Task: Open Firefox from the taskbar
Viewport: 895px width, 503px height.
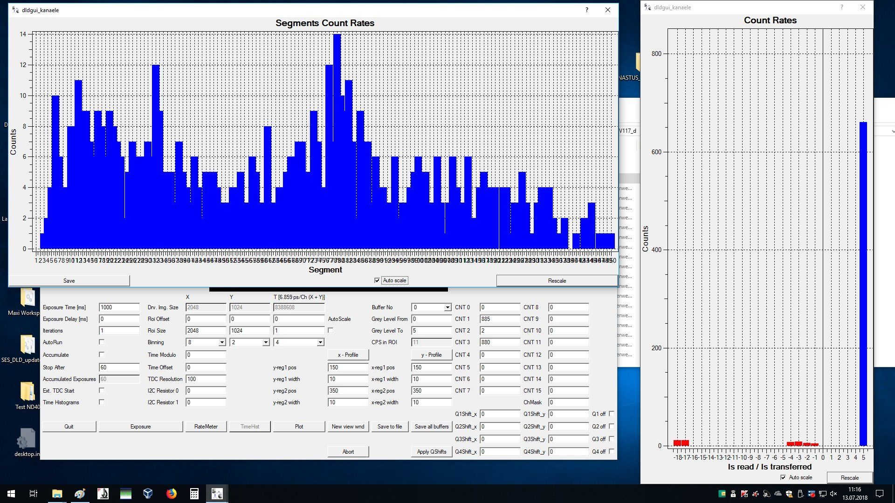Action: pyautogui.click(x=171, y=494)
